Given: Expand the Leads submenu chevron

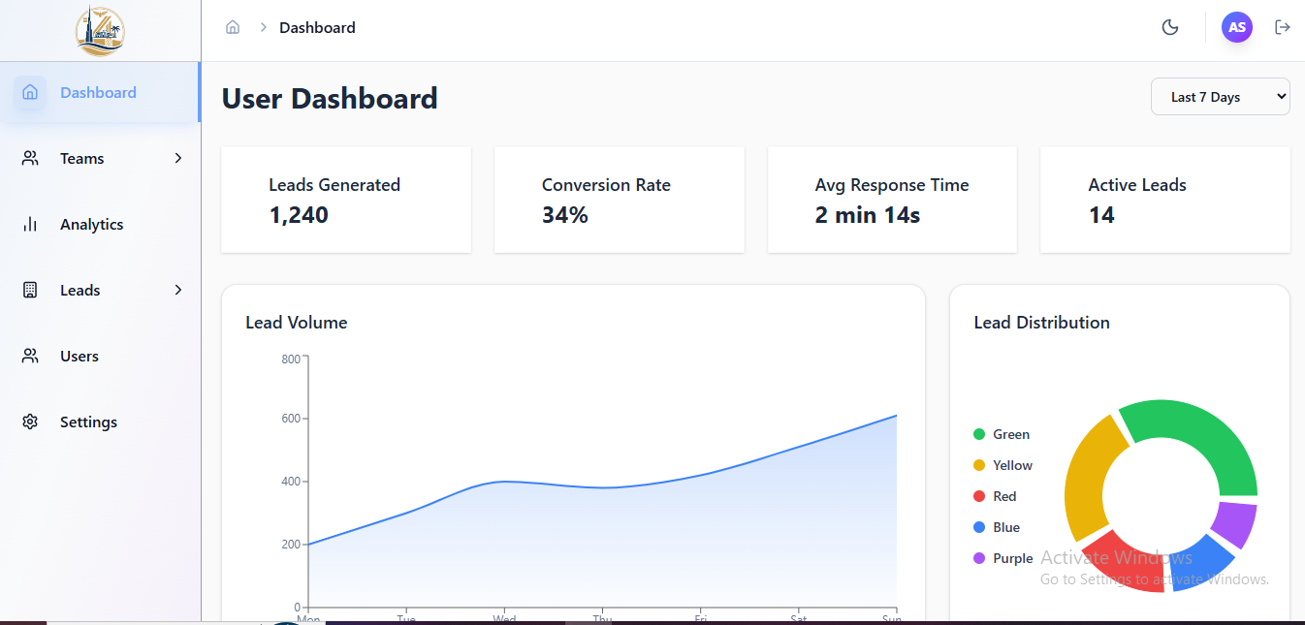Looking at the screenshot, I should click(178, 291).
